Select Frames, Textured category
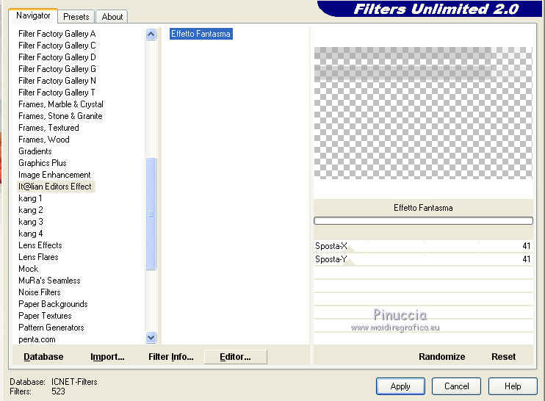The width and height of the screenshot is (545, 401). 48,128
